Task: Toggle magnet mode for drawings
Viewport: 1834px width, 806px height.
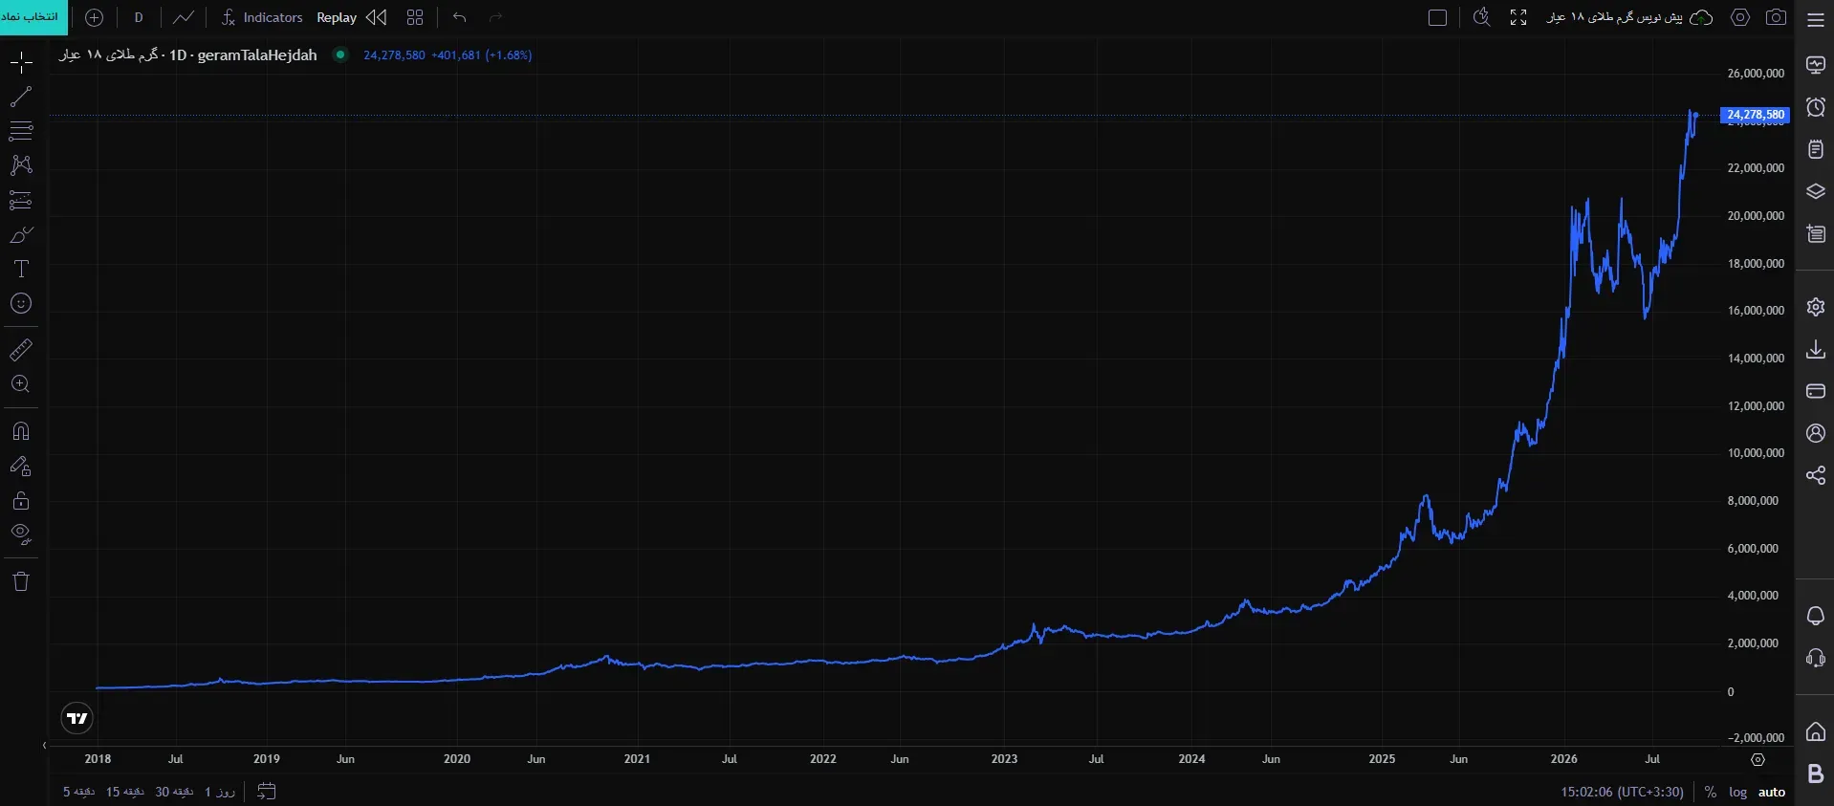Action: pos(21,431)
